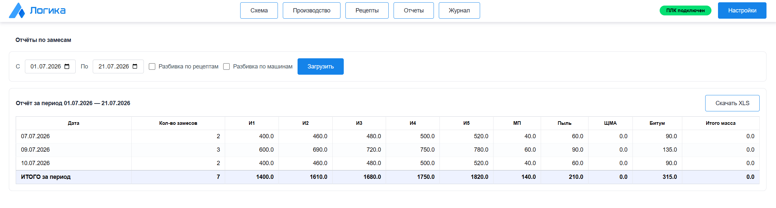
Task: Select the total 315.0 Битум value
Action: (670, 177)
